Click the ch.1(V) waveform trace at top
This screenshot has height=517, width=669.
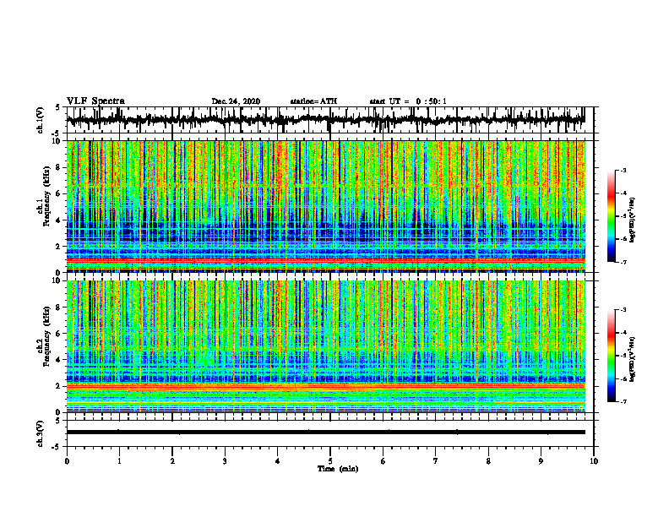325,120
